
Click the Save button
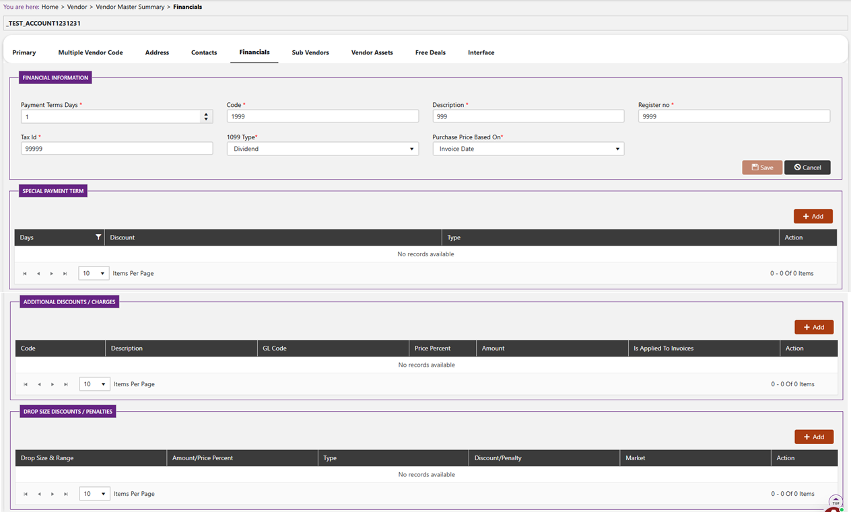762,168
